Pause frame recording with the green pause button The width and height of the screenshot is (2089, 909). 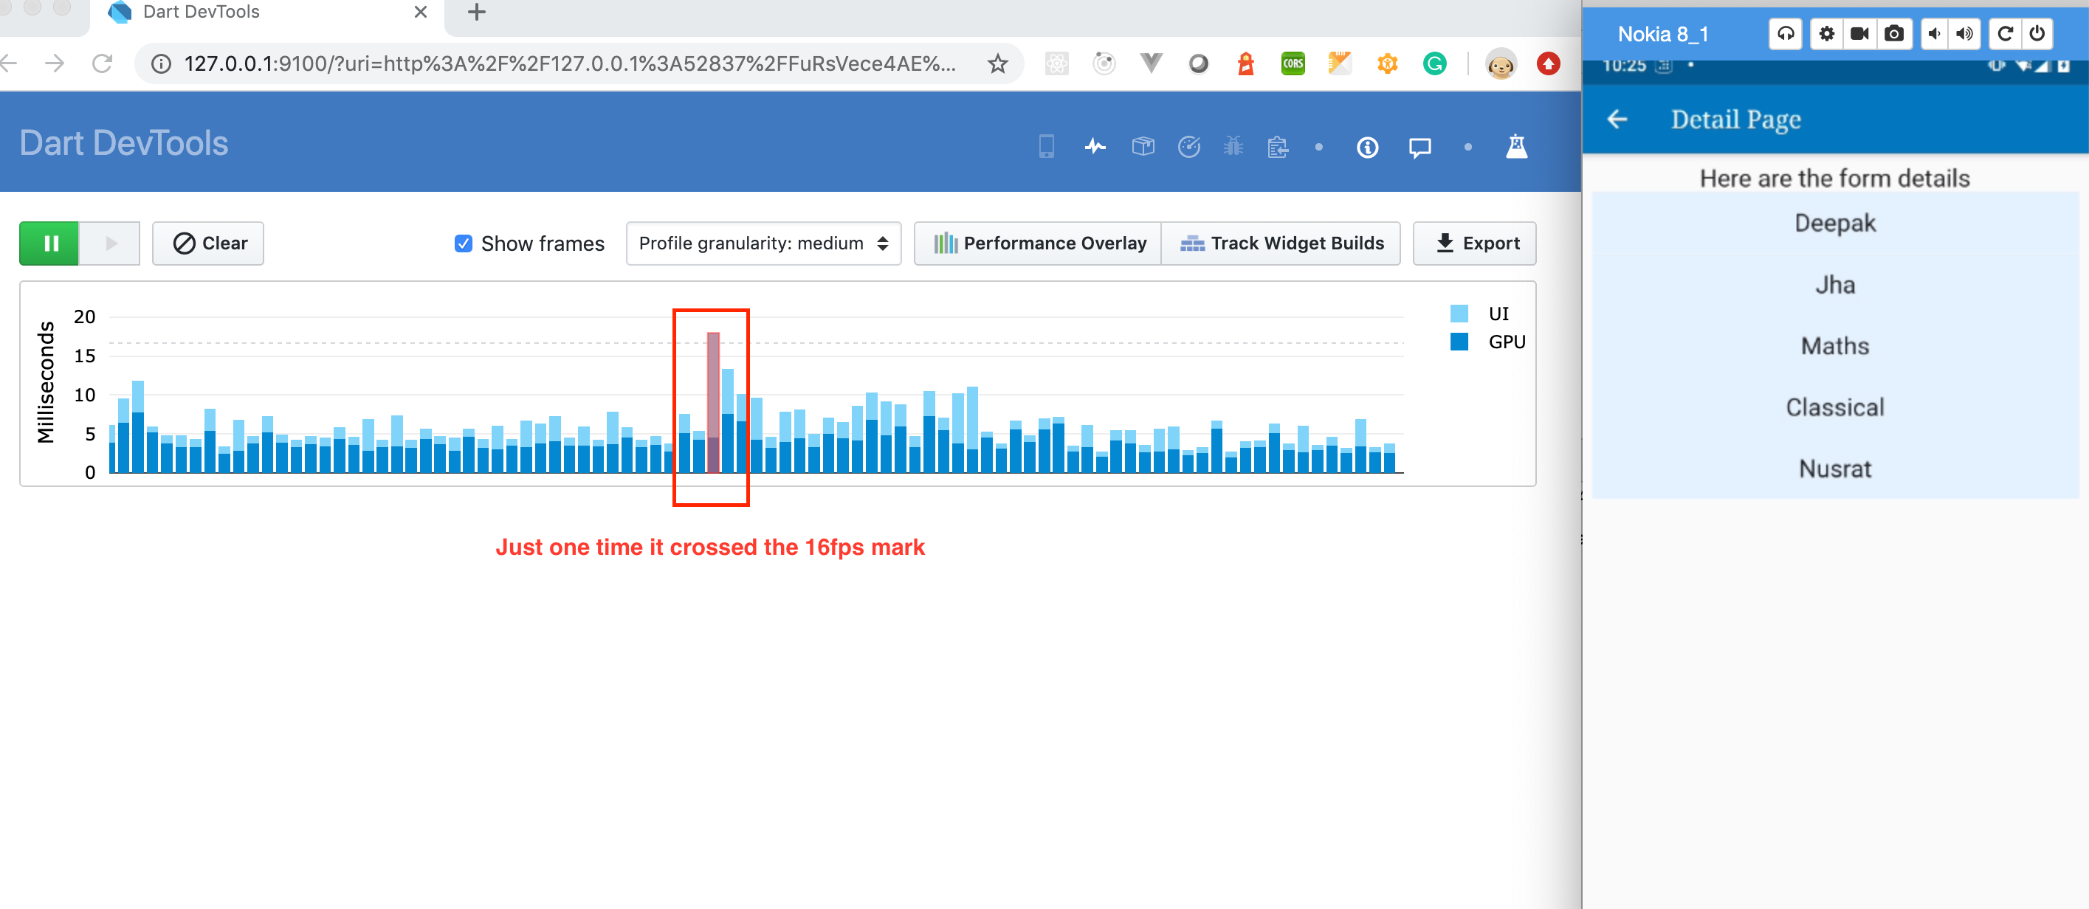[x=50, y=243]
